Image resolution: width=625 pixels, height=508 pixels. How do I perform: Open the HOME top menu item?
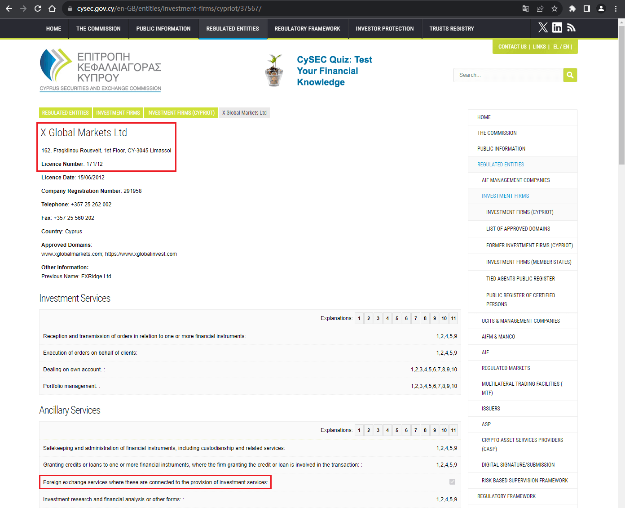pyautogui.click(x=53, y=29)
